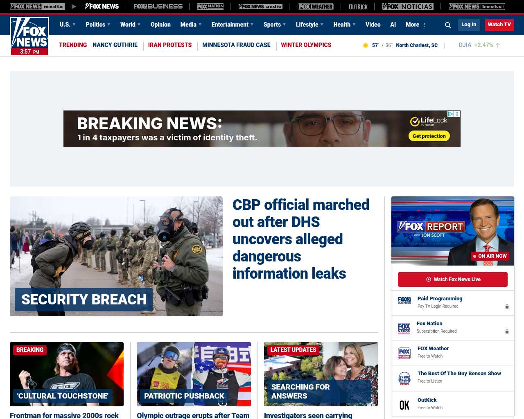The height and width of the screenshot is (419, 524).
Task: Click the 57° temperature reading
Action: tap(376, 45)
